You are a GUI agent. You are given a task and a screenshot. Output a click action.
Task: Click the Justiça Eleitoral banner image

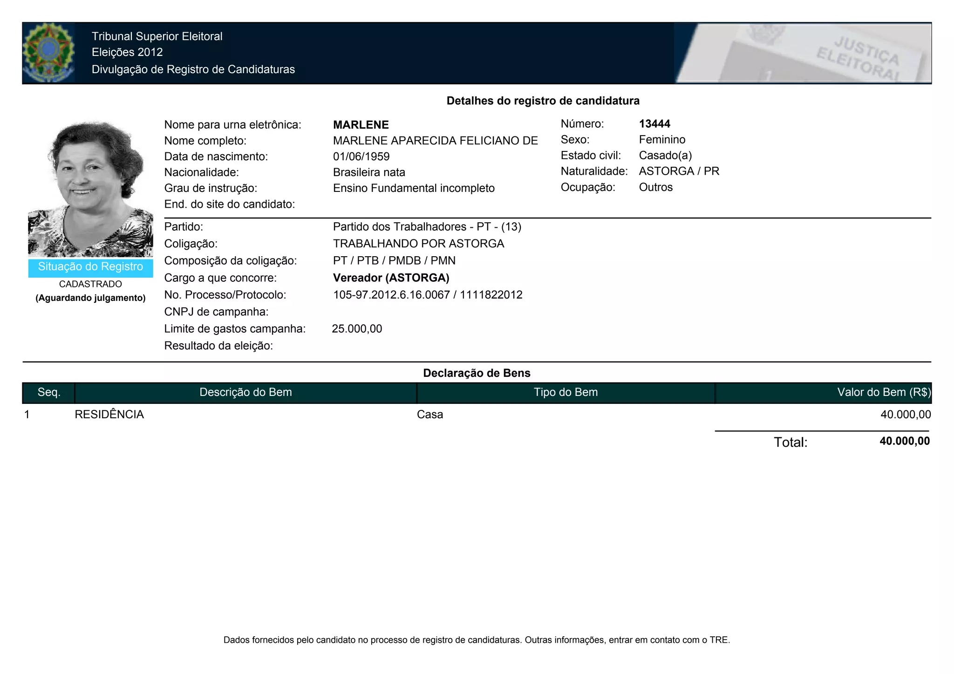(x=803, y=53)
